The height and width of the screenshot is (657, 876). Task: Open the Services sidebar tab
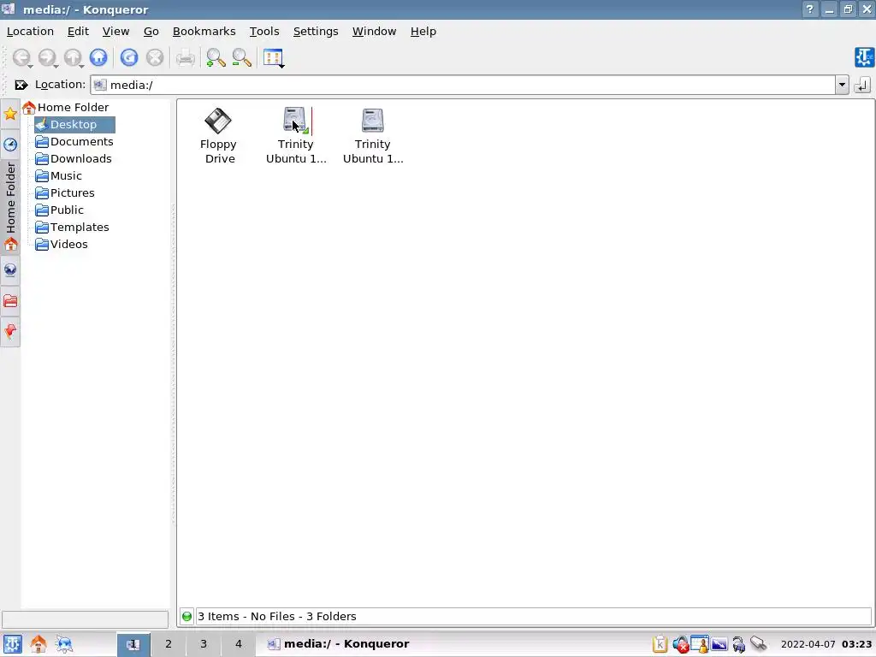(x=10, y=332)
